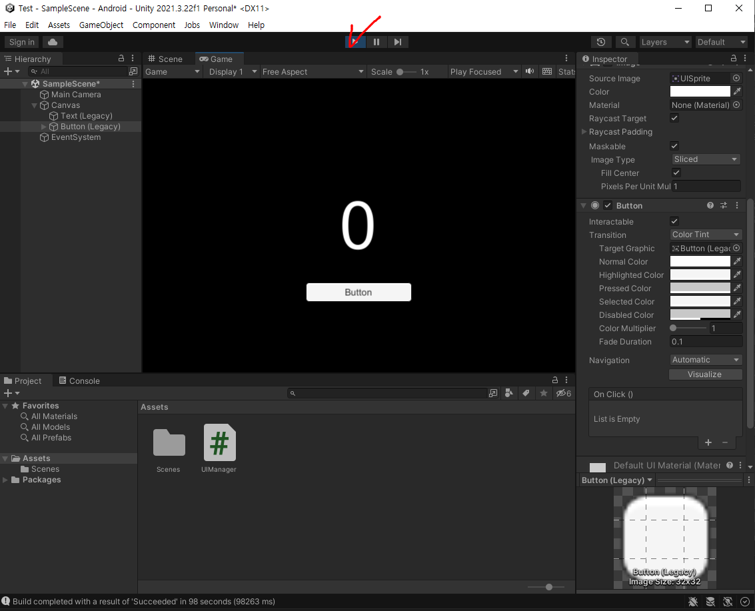Screen dimensions: 755x611
Task: Expand Button (Legacy) in Hierarchy
Action: (x=44, y=127)
